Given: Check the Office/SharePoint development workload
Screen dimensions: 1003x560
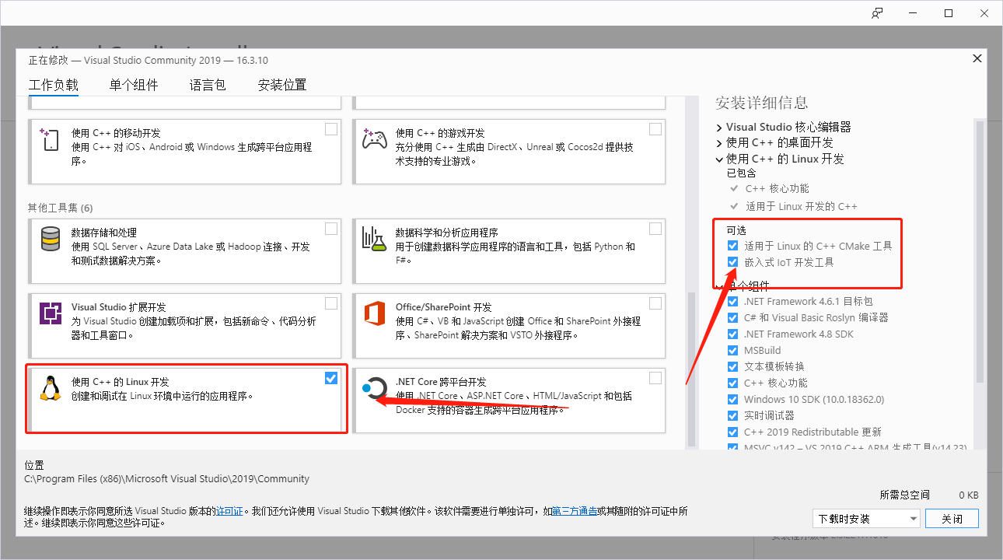Looking at the screenshot, I should coord(655,303).
